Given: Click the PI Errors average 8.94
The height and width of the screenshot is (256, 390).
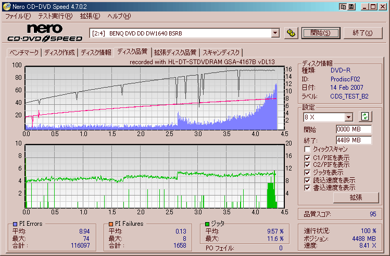Looking at the screenshot, I should pos(84,231).
